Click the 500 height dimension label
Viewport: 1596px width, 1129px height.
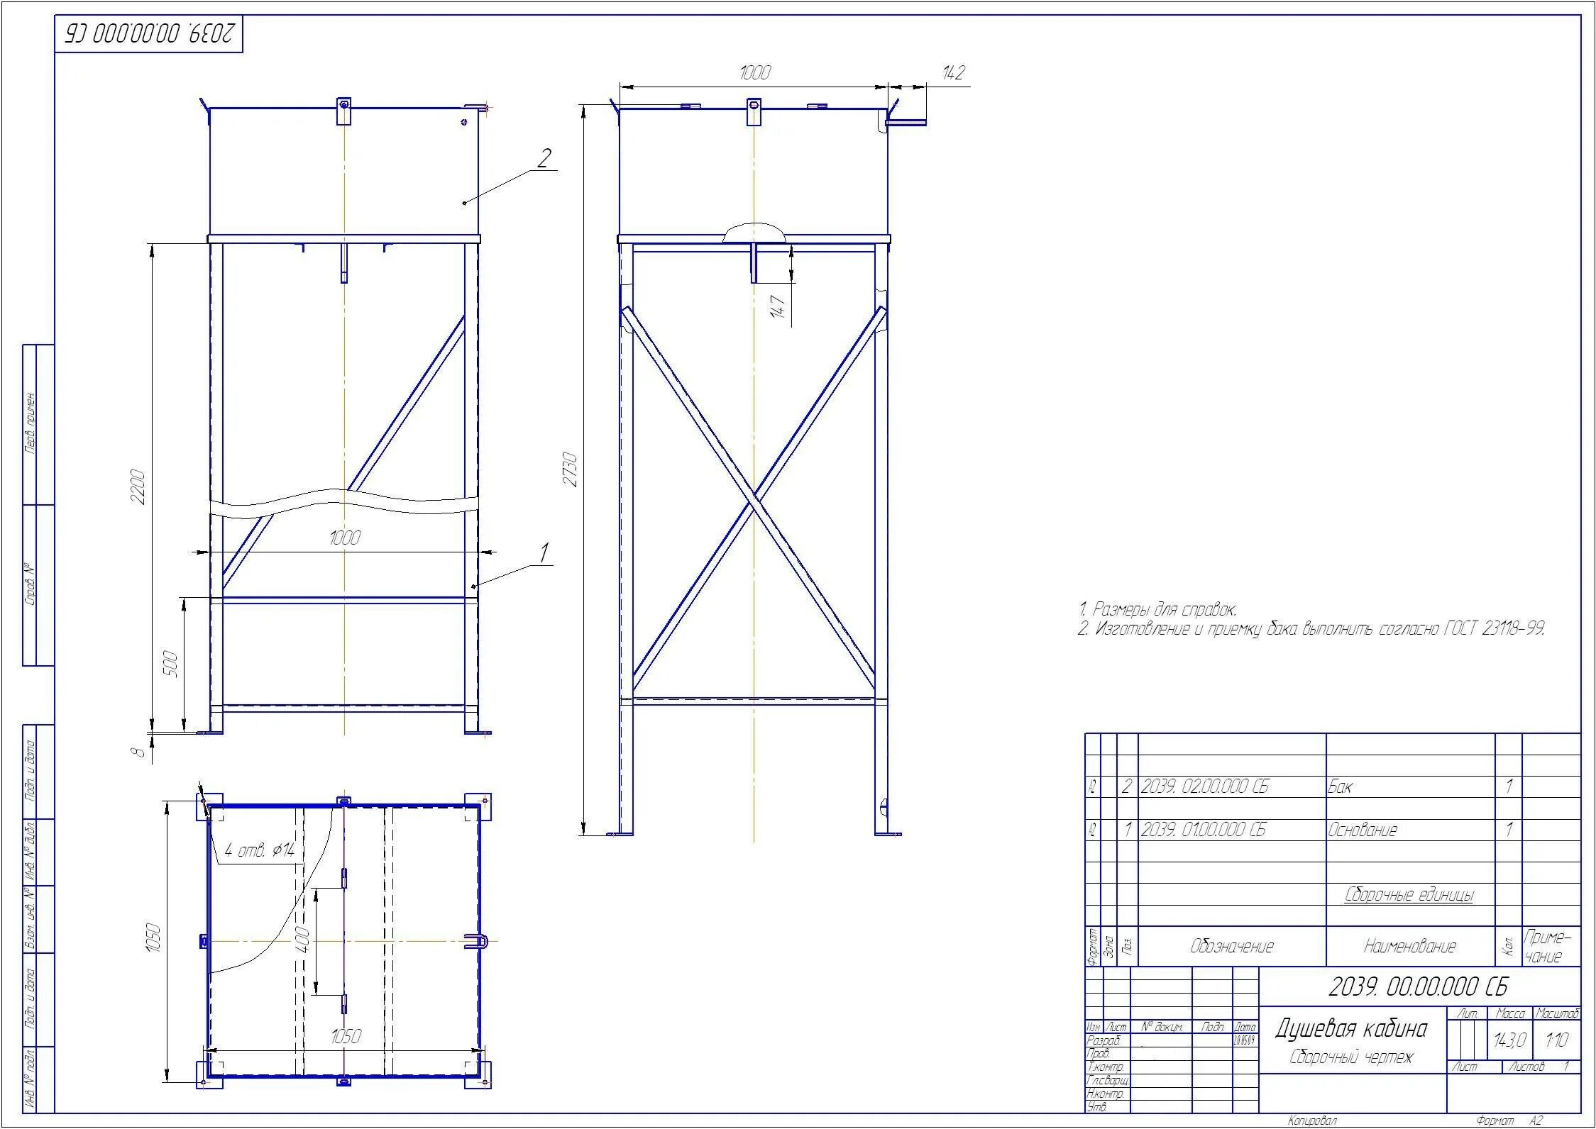coord(171,664)
